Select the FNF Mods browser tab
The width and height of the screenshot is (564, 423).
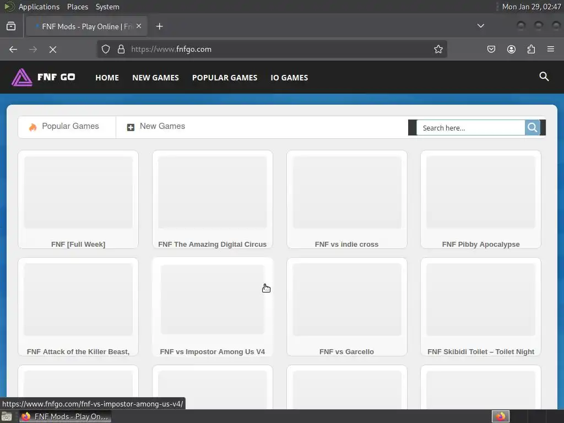[86, 26]
